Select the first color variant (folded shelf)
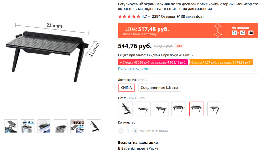The width and height of the screenshot is (262, 152). coord(125,109)
